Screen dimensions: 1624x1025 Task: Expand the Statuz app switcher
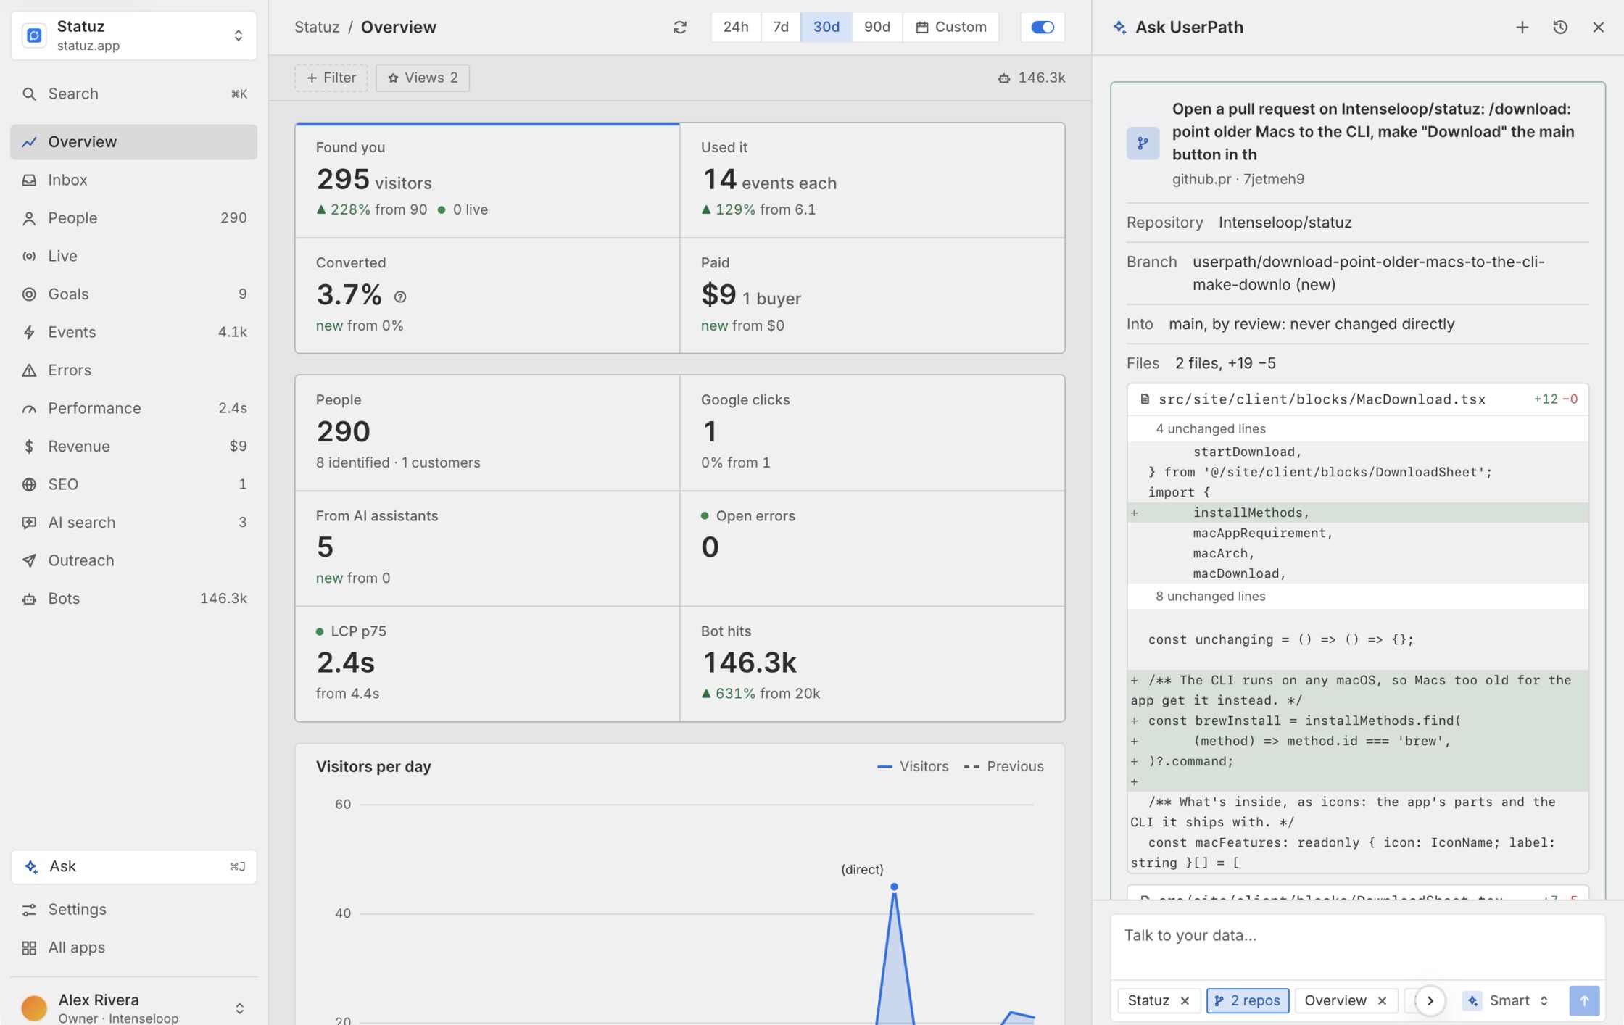point(133,35)
